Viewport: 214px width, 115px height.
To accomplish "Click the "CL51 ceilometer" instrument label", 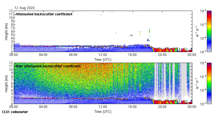I will (x=15, y=112).
